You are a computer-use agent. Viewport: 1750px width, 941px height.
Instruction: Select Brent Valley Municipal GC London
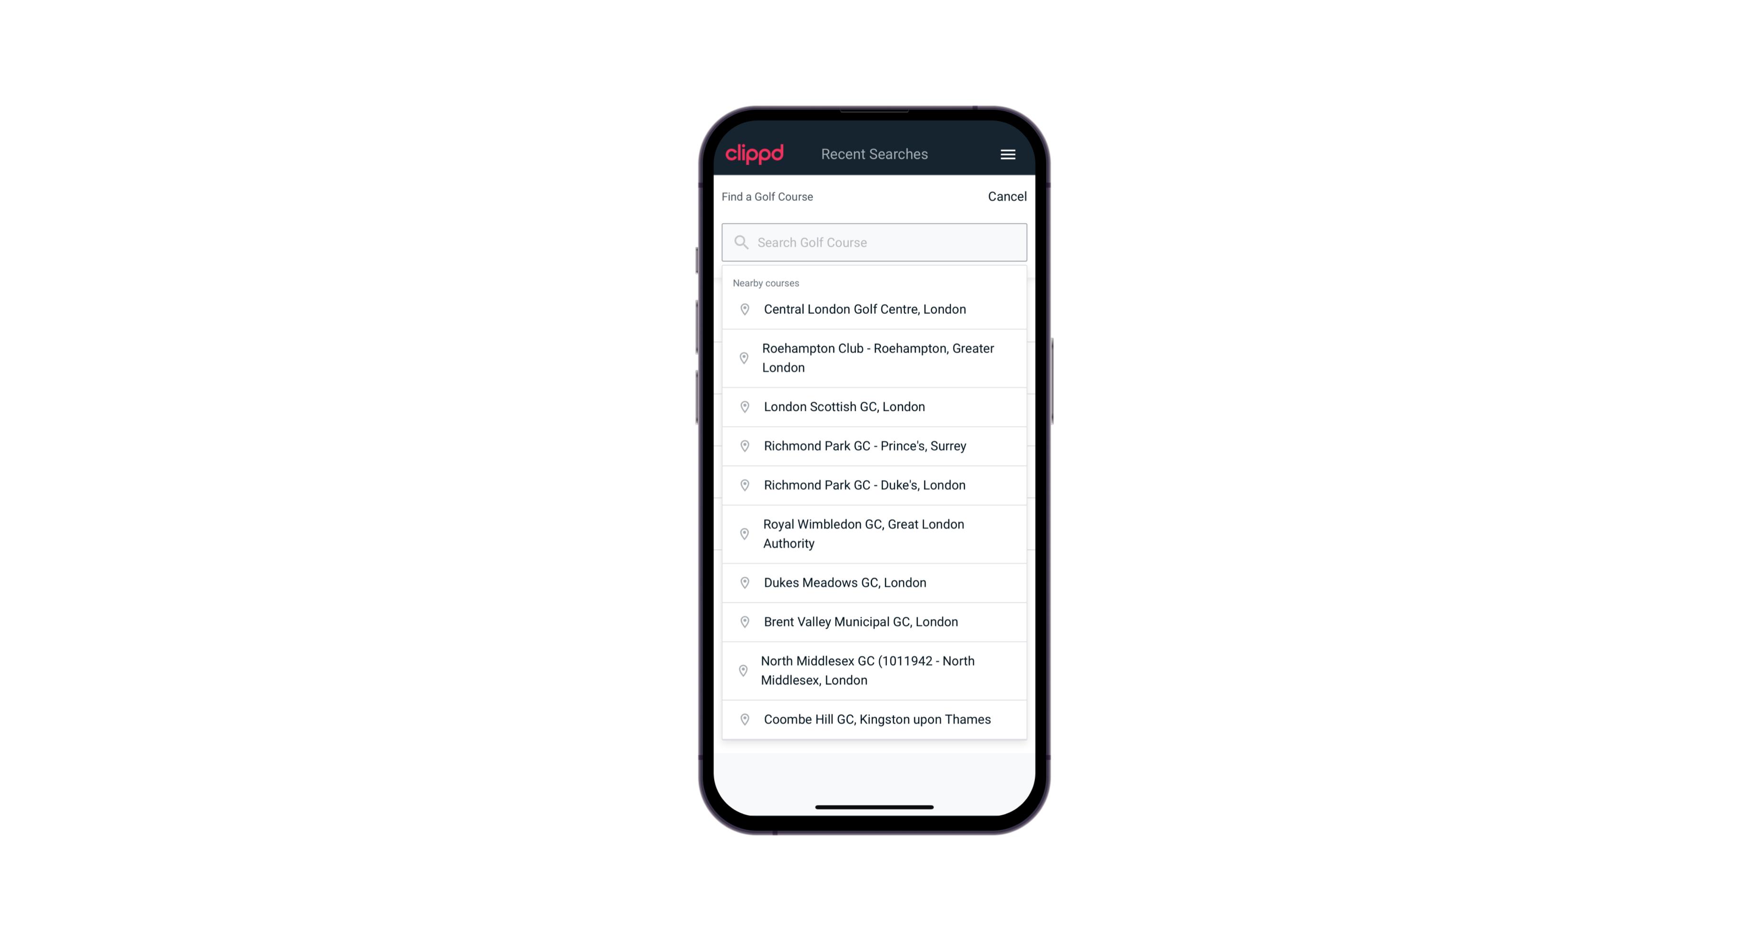click(x=876, y=621)
